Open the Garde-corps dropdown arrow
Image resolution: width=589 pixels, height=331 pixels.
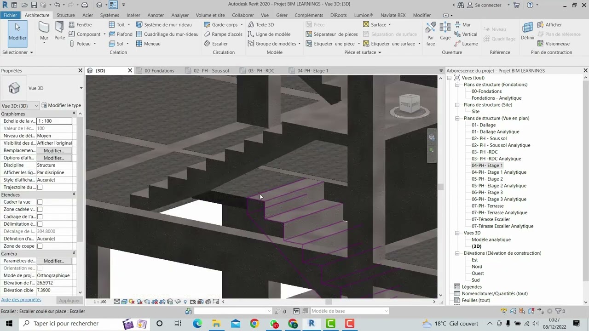click(242, 24)
